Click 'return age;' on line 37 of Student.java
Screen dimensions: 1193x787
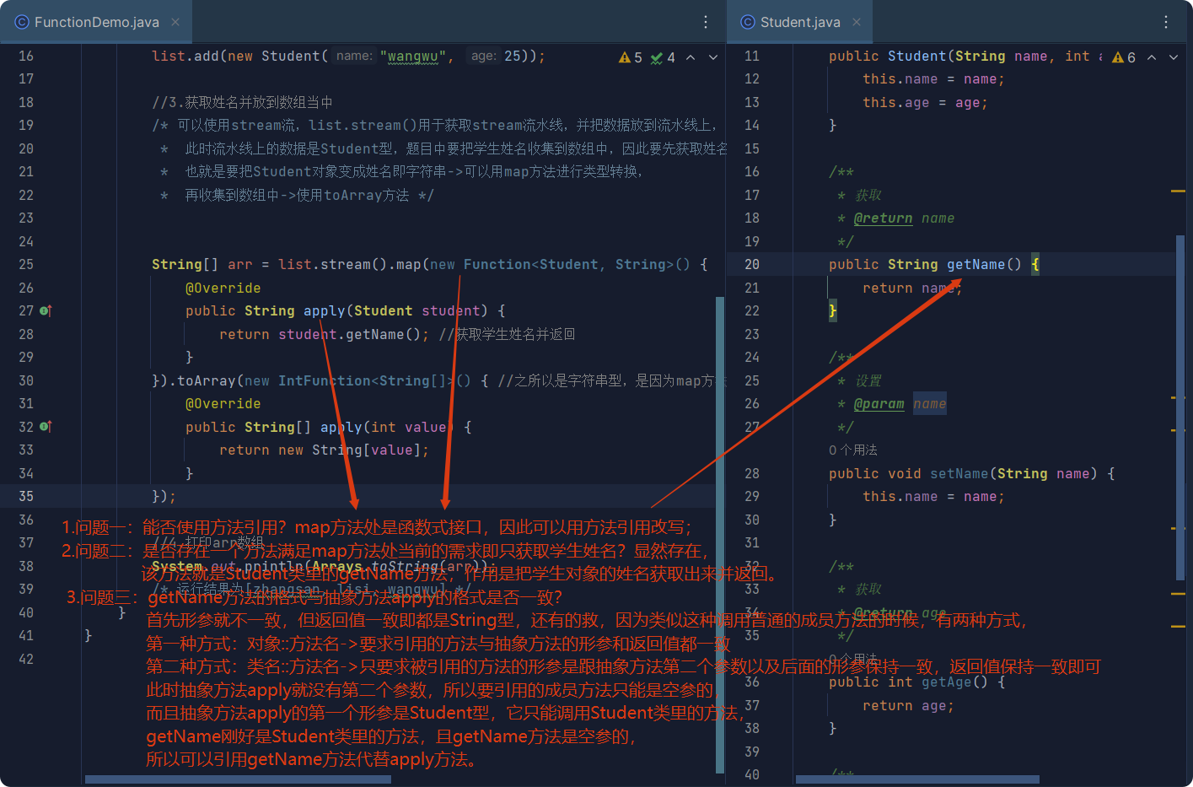(908, 706)
